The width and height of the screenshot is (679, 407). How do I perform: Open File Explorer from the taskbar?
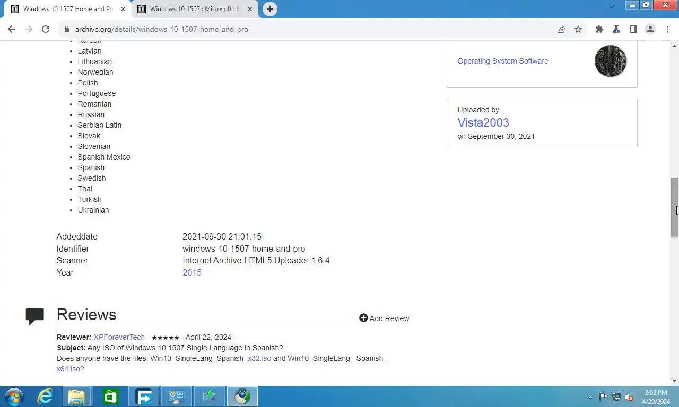point(77,396)
